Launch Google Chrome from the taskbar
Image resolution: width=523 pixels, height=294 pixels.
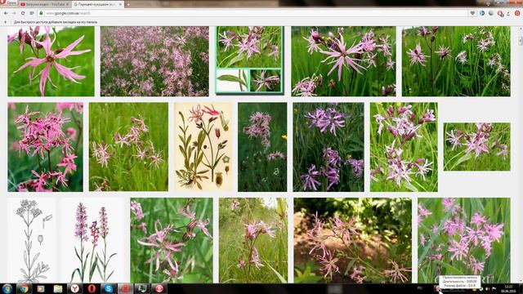pyautogui.click(x=24, y=288)
